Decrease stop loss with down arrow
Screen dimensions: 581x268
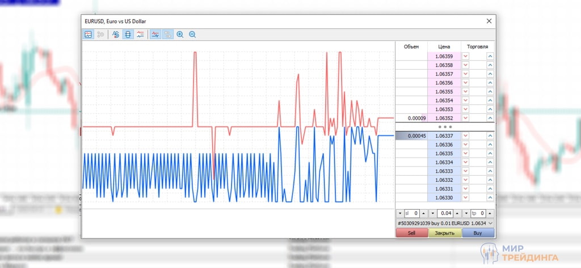pos(399,214)
